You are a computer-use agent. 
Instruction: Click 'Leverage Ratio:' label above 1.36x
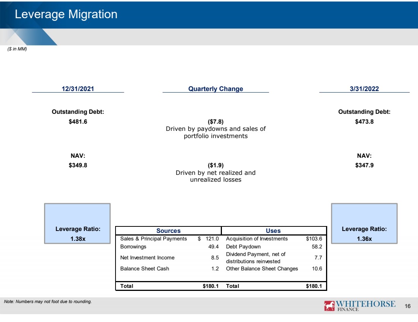pyautogui.click(x=364, y=229)
